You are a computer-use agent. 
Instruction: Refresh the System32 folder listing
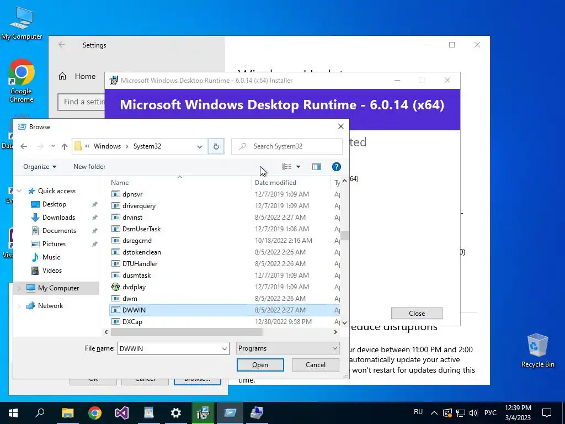click(x=216, y=146)
